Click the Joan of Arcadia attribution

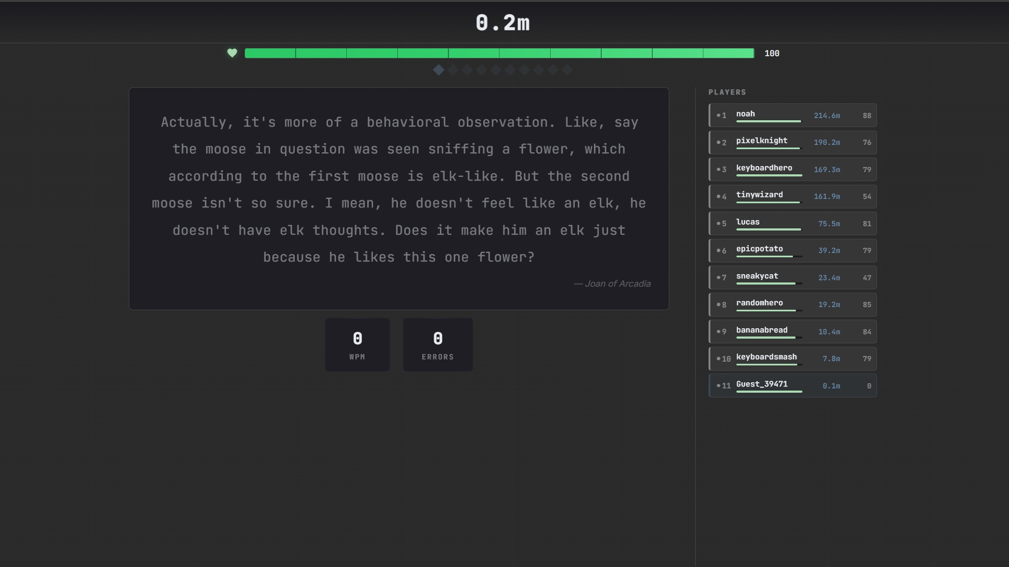[x=612, y=283]
